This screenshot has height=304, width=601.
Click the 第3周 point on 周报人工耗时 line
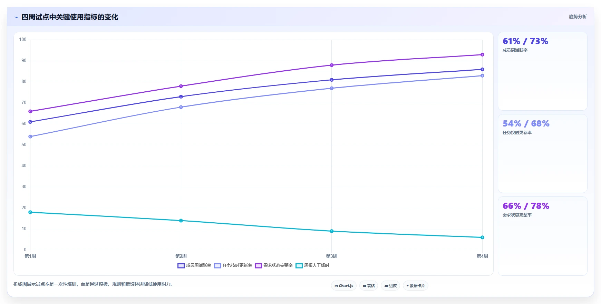coord(332,231)
